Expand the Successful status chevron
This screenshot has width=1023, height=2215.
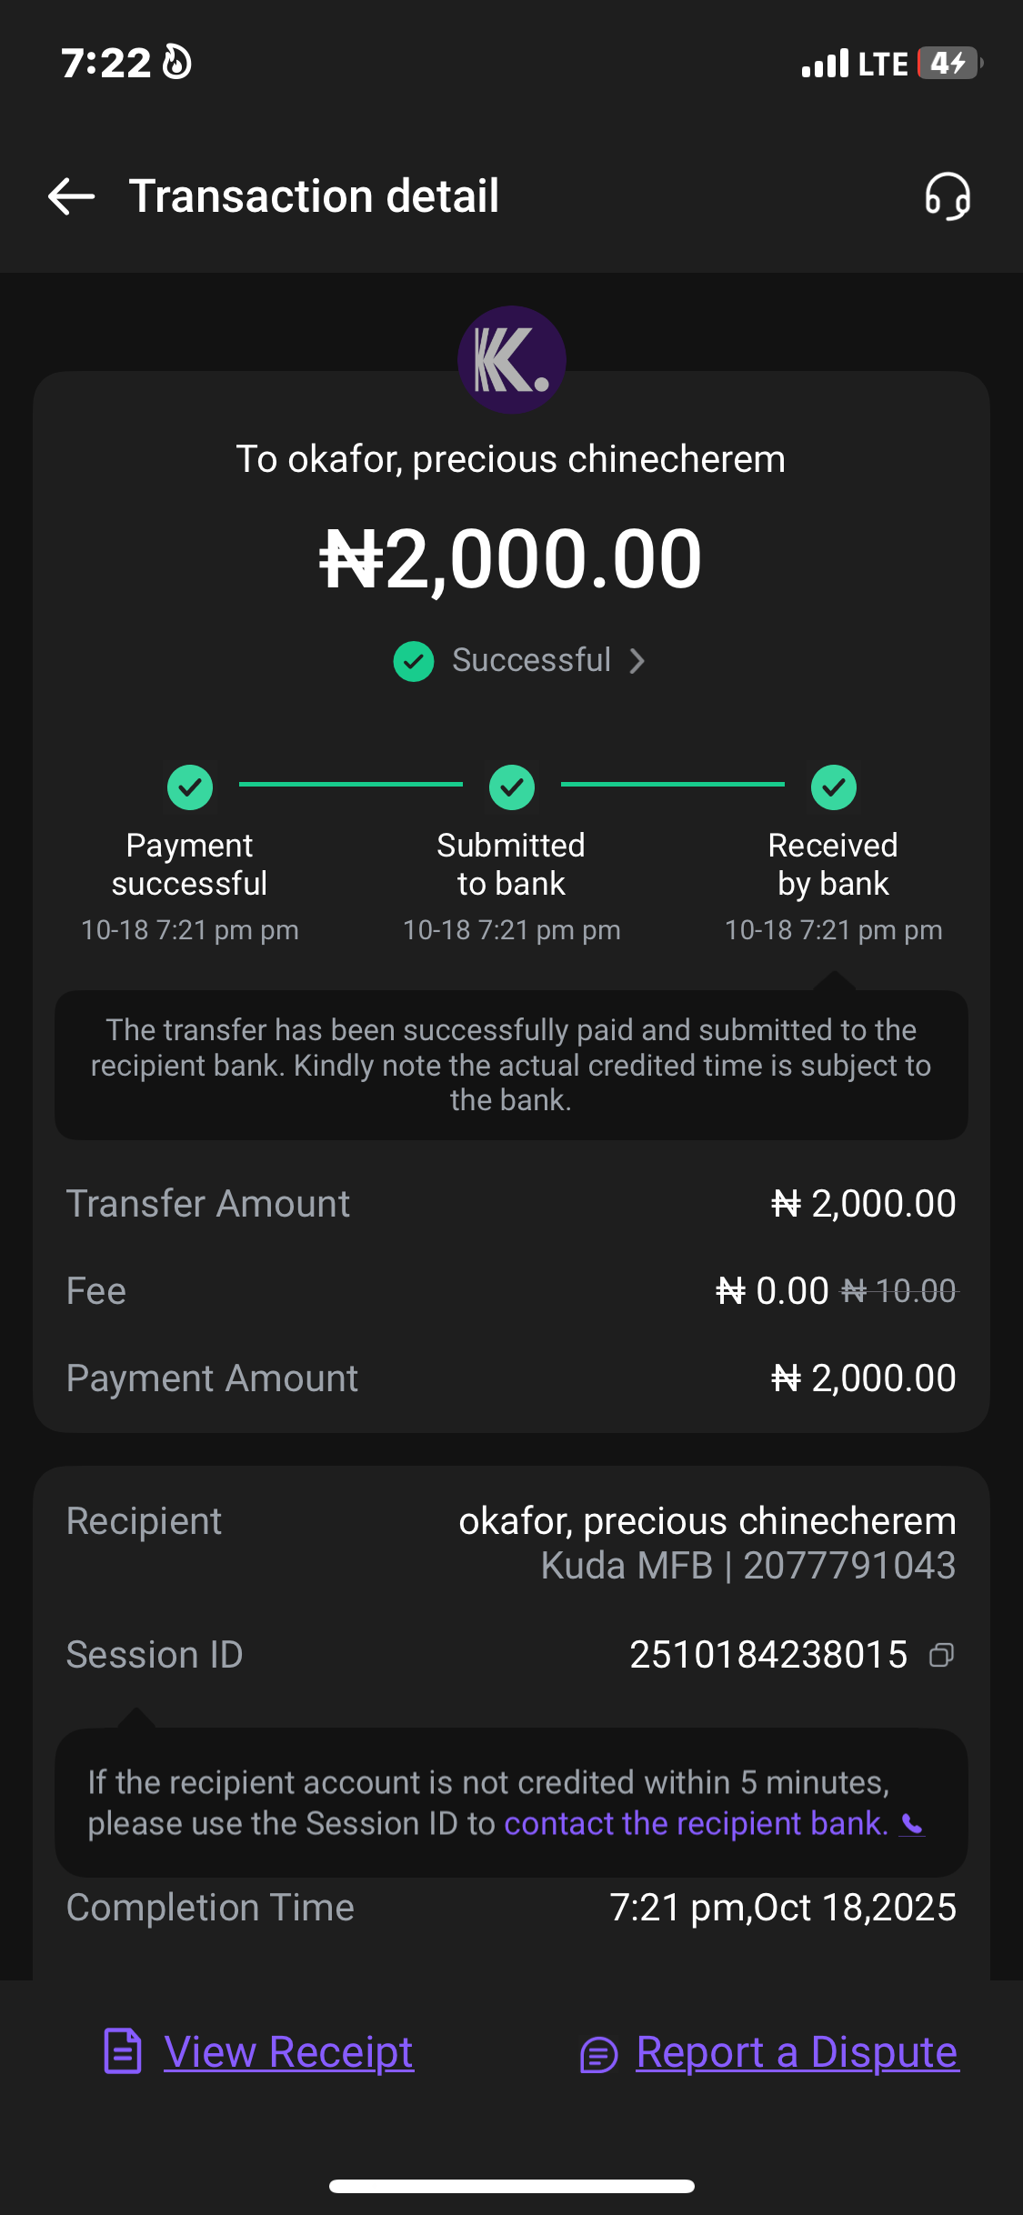[637, 661]
